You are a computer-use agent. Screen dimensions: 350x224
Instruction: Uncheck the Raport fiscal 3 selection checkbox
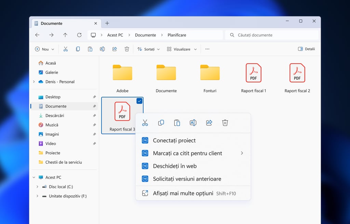coord(139,101)
